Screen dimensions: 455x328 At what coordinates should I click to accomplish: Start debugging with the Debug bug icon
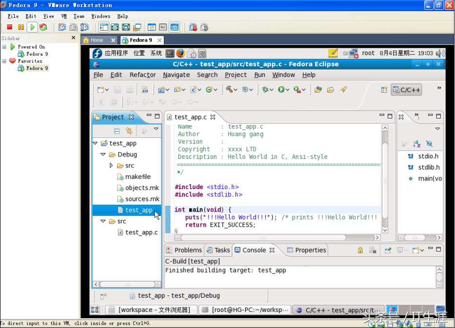[265, 90]
